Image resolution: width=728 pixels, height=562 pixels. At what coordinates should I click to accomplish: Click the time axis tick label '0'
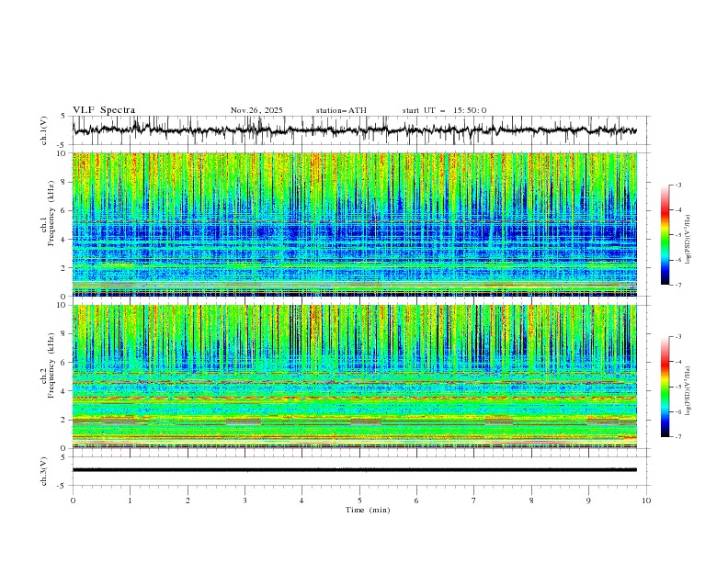73,500
